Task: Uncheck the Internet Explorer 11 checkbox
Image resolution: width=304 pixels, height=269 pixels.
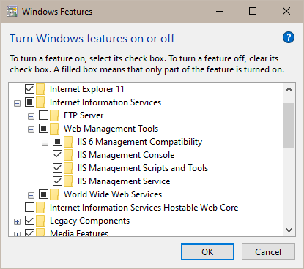Action: 29,88
